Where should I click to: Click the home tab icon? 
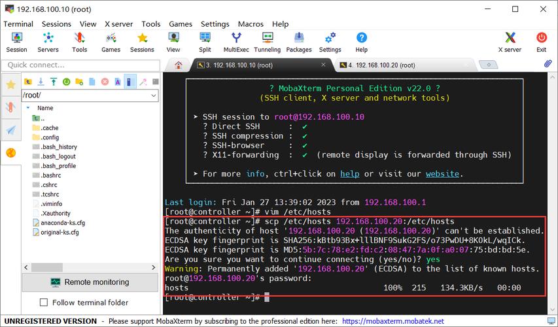[178, 65]
